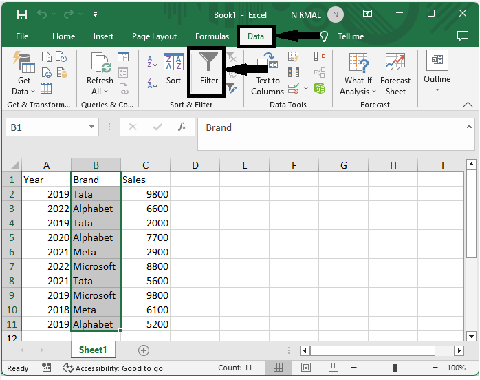Switch to the Insert tab

click(x=104, y=36)
